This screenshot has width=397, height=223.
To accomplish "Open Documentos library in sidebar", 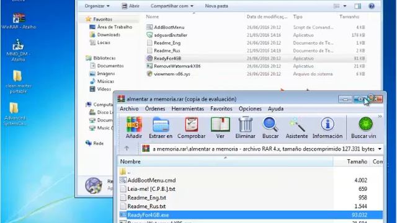I will pyautogui.click(x=107, y=66).
